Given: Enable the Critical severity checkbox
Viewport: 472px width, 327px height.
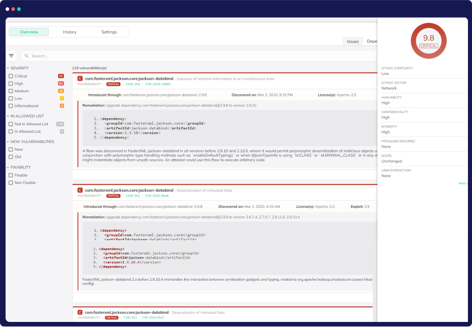Looking at the screenshot, I should click(x=11, y=76).
